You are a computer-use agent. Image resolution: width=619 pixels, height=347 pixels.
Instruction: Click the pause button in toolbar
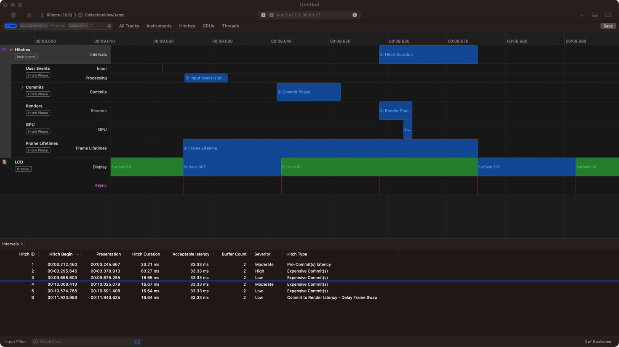coord(29,15)
